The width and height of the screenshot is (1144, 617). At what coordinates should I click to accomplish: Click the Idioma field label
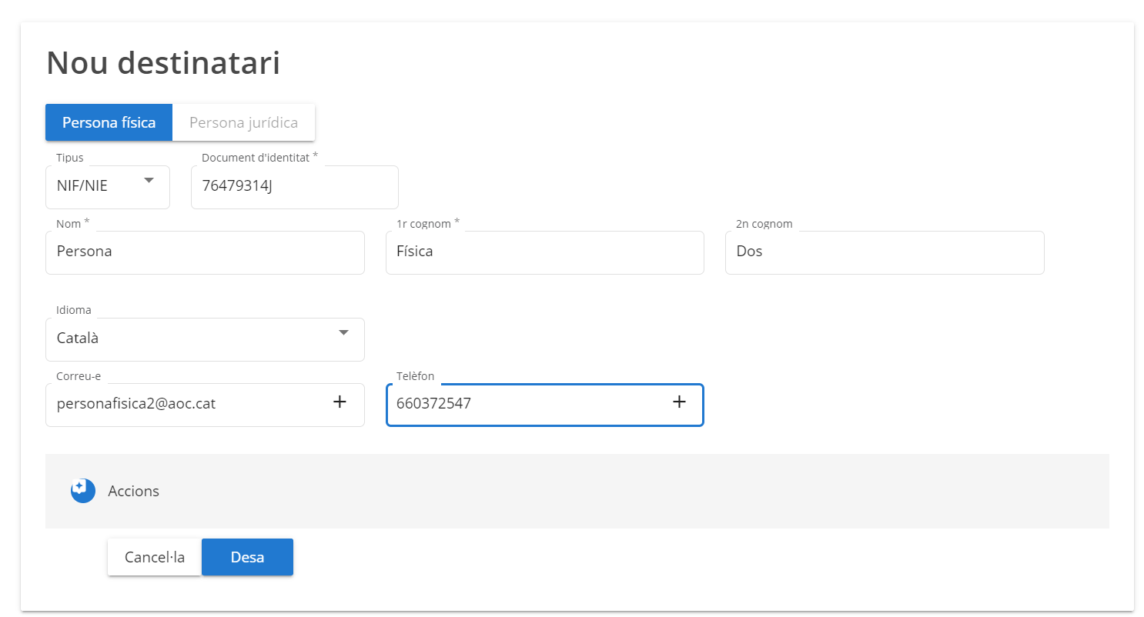coord(74,310)
